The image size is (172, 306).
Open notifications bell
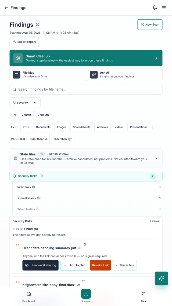coord(155,8)
